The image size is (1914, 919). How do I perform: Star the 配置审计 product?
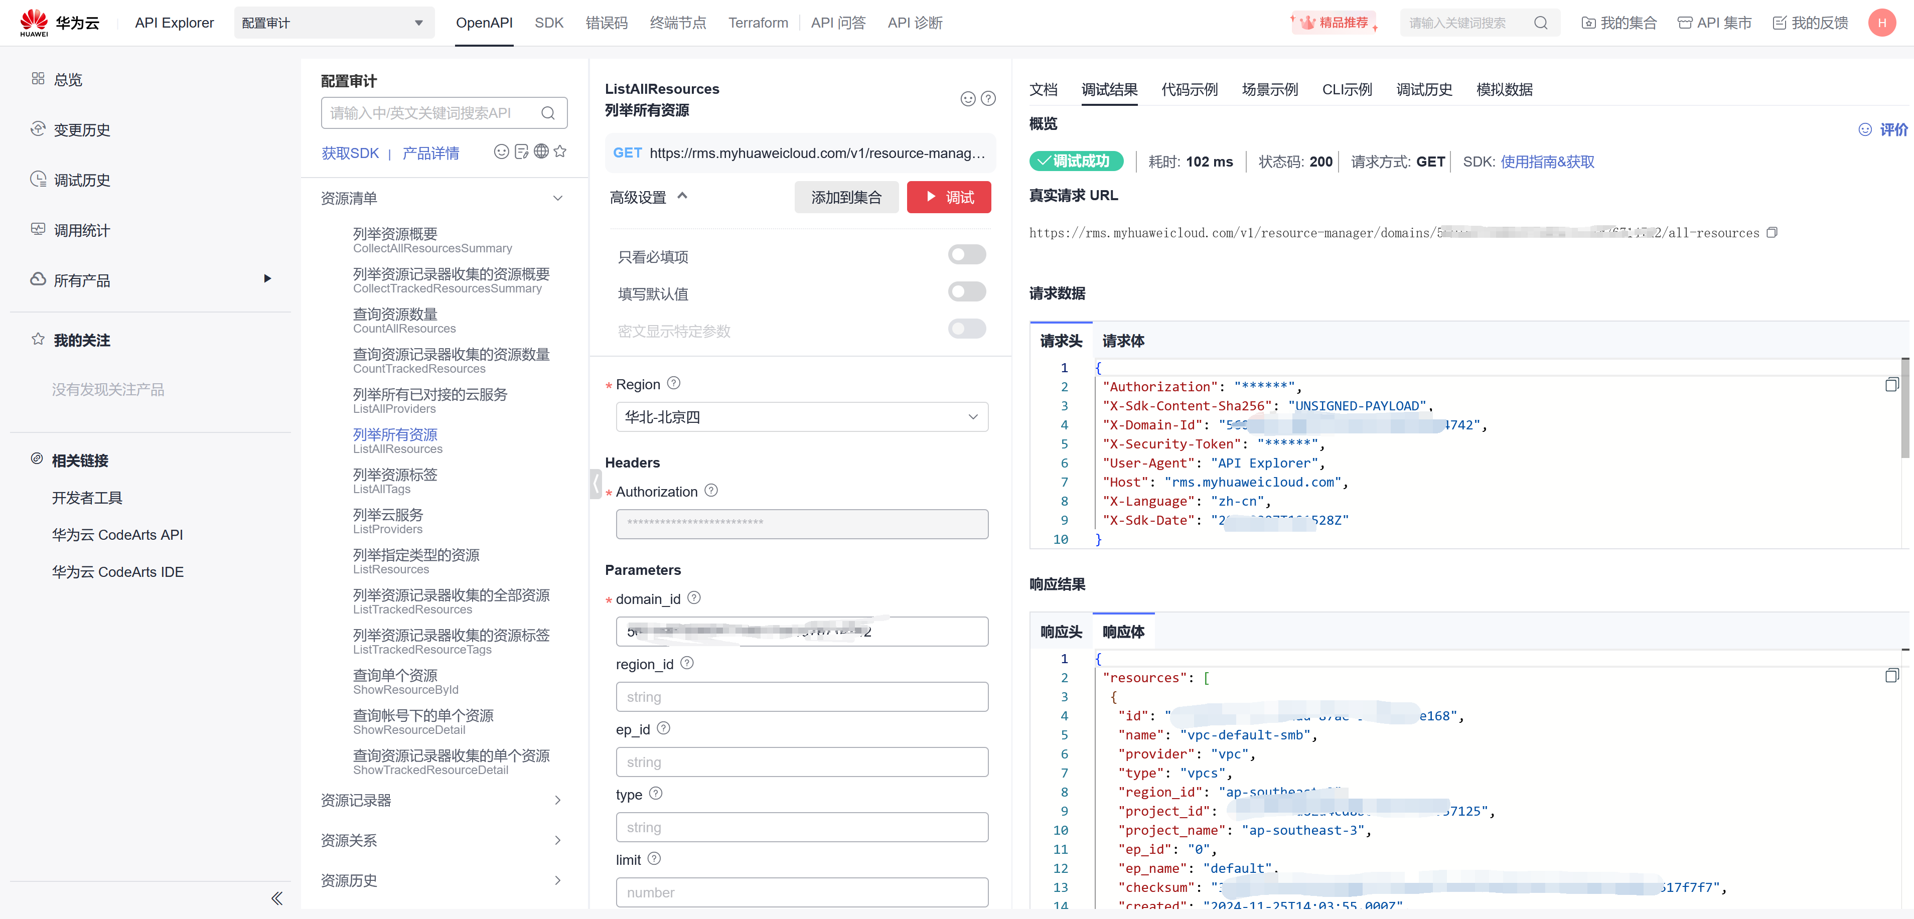[560, 151]
